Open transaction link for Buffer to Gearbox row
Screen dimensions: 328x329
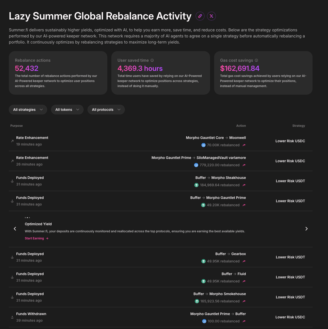pyautogui.click(x=244, y=261)
